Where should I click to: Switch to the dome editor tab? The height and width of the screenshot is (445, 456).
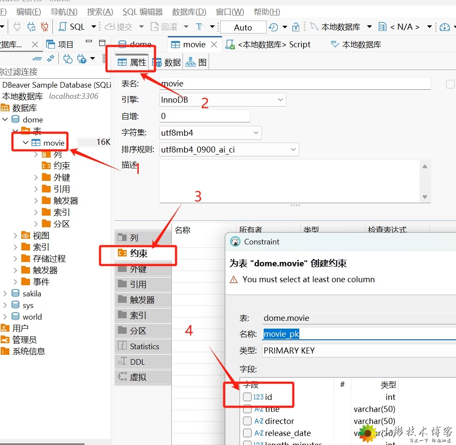(x=135, y=44)
